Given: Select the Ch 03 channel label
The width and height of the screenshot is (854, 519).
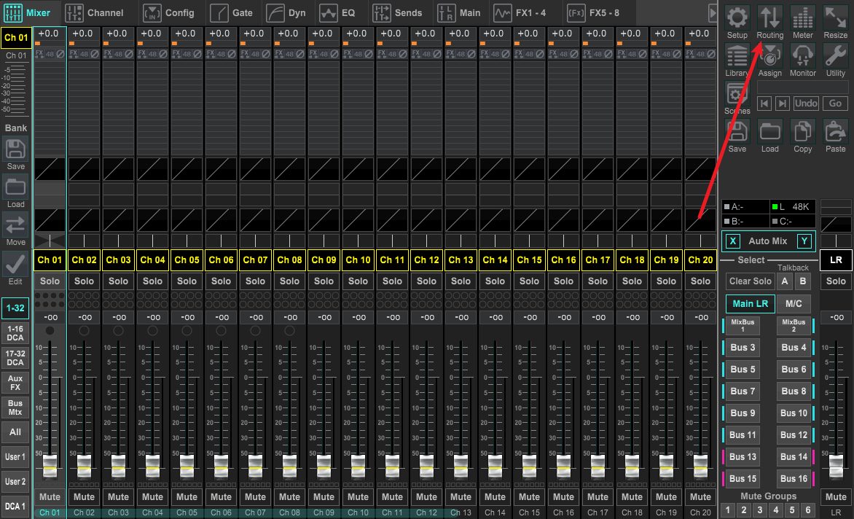Looking at the screenshot, I should (x=119, y=259).
